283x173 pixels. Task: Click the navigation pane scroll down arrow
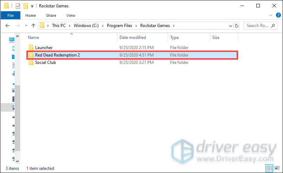(17, 161)
